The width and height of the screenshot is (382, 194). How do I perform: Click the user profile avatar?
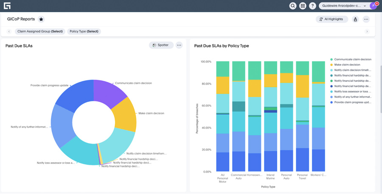click(x=374, y=6)
